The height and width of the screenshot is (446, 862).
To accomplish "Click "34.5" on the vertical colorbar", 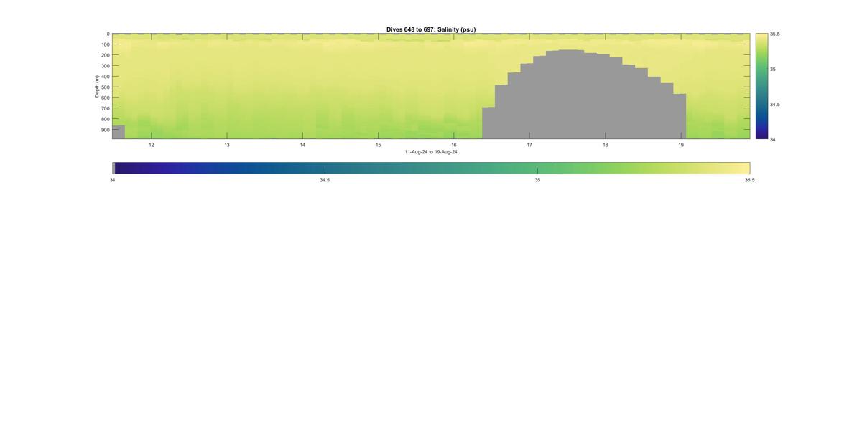I will (x=775, y=104).
